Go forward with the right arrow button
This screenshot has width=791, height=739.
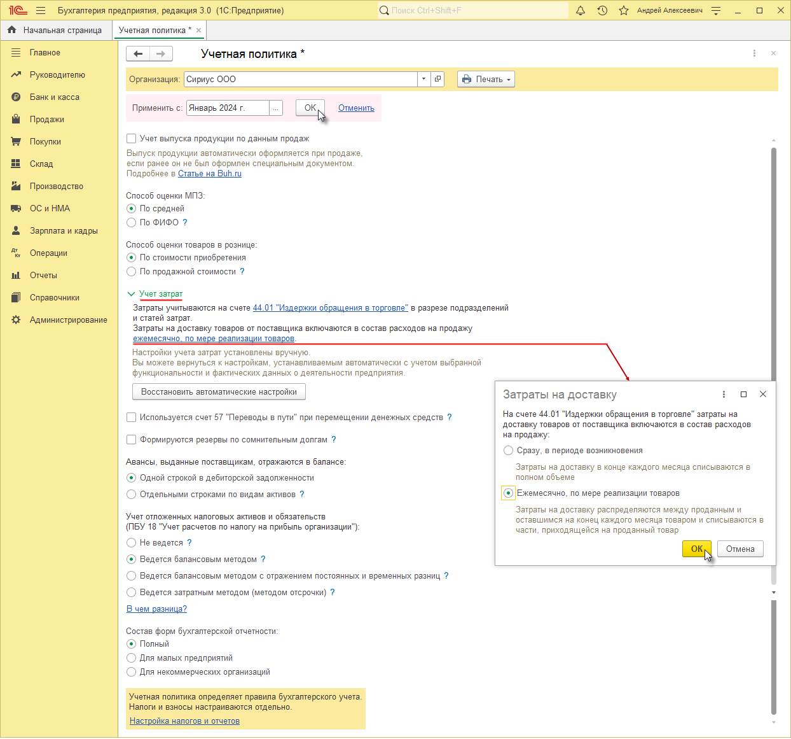click(x=161, y=53)
